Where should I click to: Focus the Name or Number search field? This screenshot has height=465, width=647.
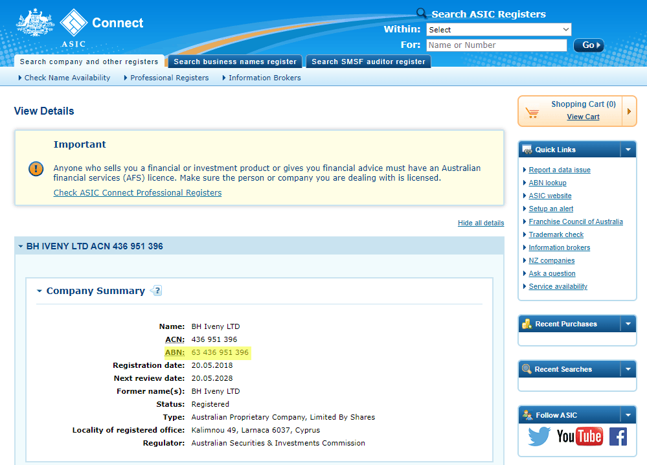click(x=496, y=45)
